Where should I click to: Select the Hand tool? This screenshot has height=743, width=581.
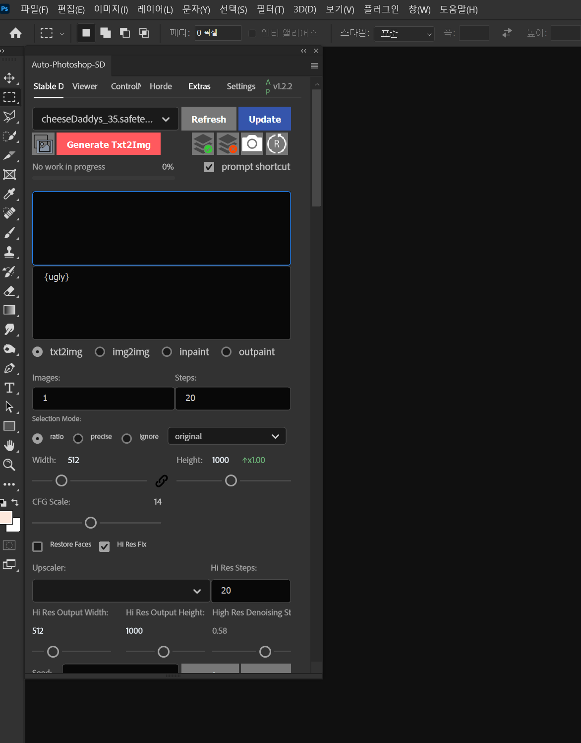click(x=9, y=446)
